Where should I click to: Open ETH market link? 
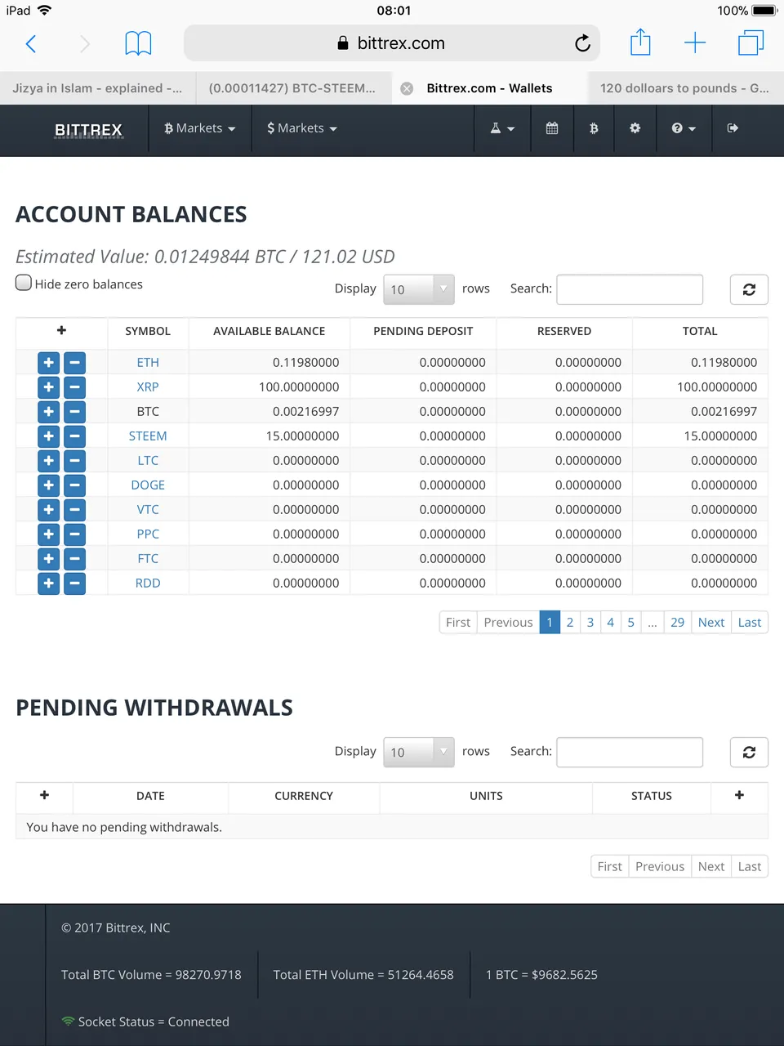click(148, 363)
